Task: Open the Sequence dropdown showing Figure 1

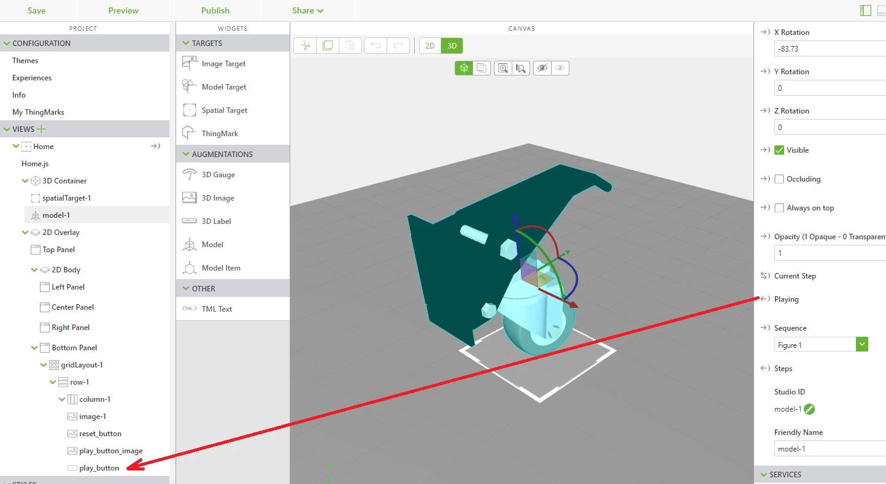Action: tap(821, 345)
